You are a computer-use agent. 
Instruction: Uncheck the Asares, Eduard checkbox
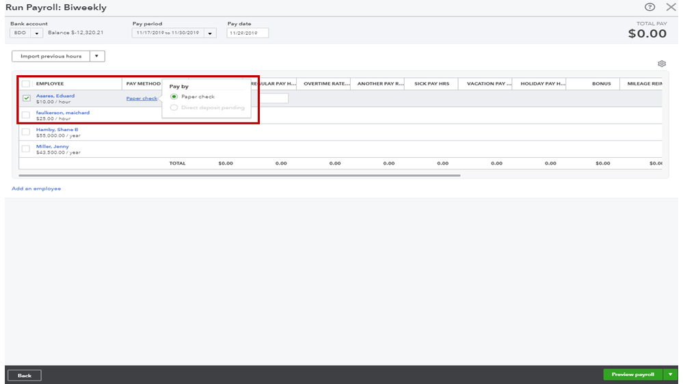[x=27, y=98]
